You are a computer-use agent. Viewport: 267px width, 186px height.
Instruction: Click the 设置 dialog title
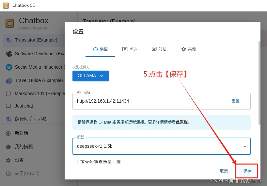pos(78,31)
